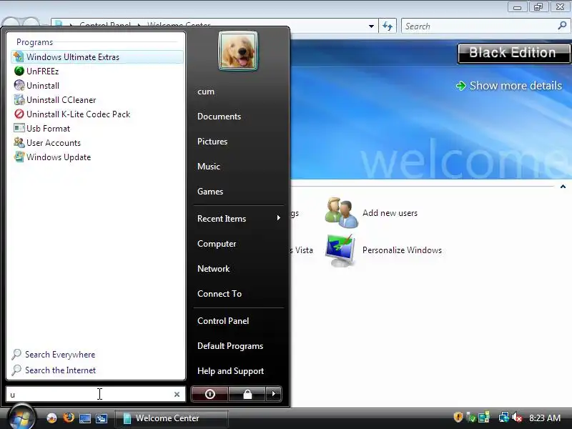
Task: Expand the Recent Items submenu arrow
Action: point(278,218)
